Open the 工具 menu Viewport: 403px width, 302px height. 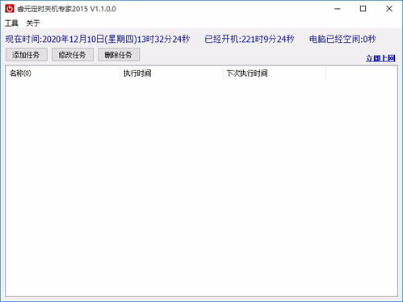pos(11,23)
